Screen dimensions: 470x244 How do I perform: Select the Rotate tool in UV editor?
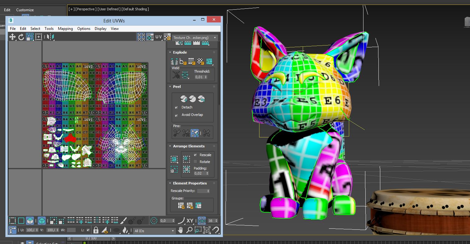(x=21, y=37)
